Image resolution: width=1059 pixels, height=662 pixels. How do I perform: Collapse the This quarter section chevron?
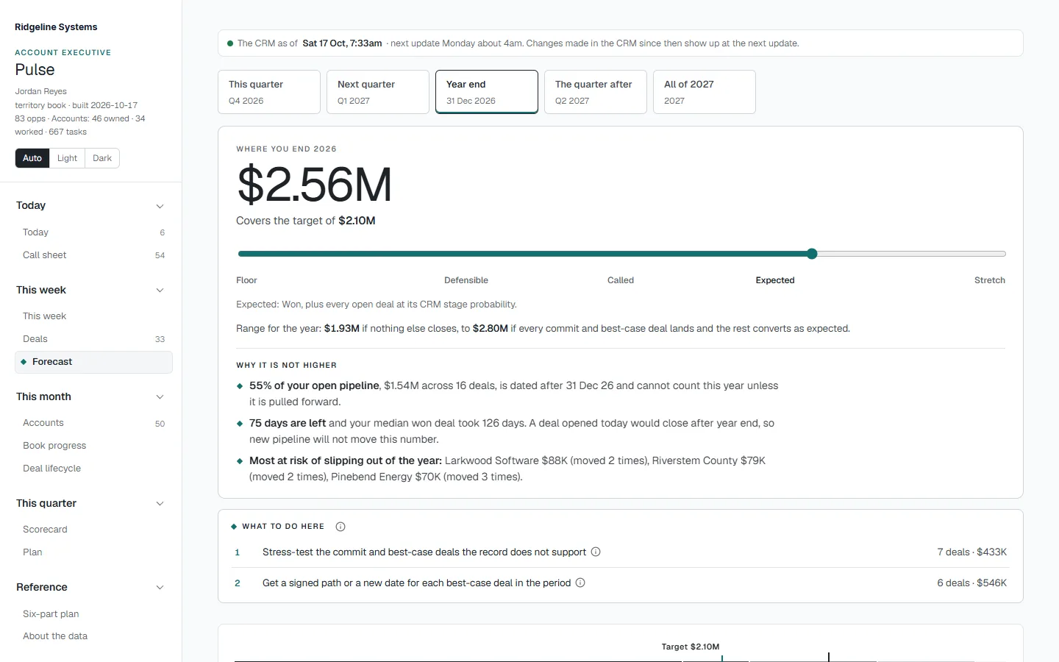pos(160,503)
